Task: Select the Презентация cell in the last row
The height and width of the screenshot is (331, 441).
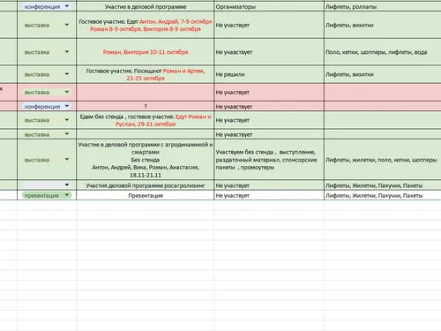Action: pos(146,195)
